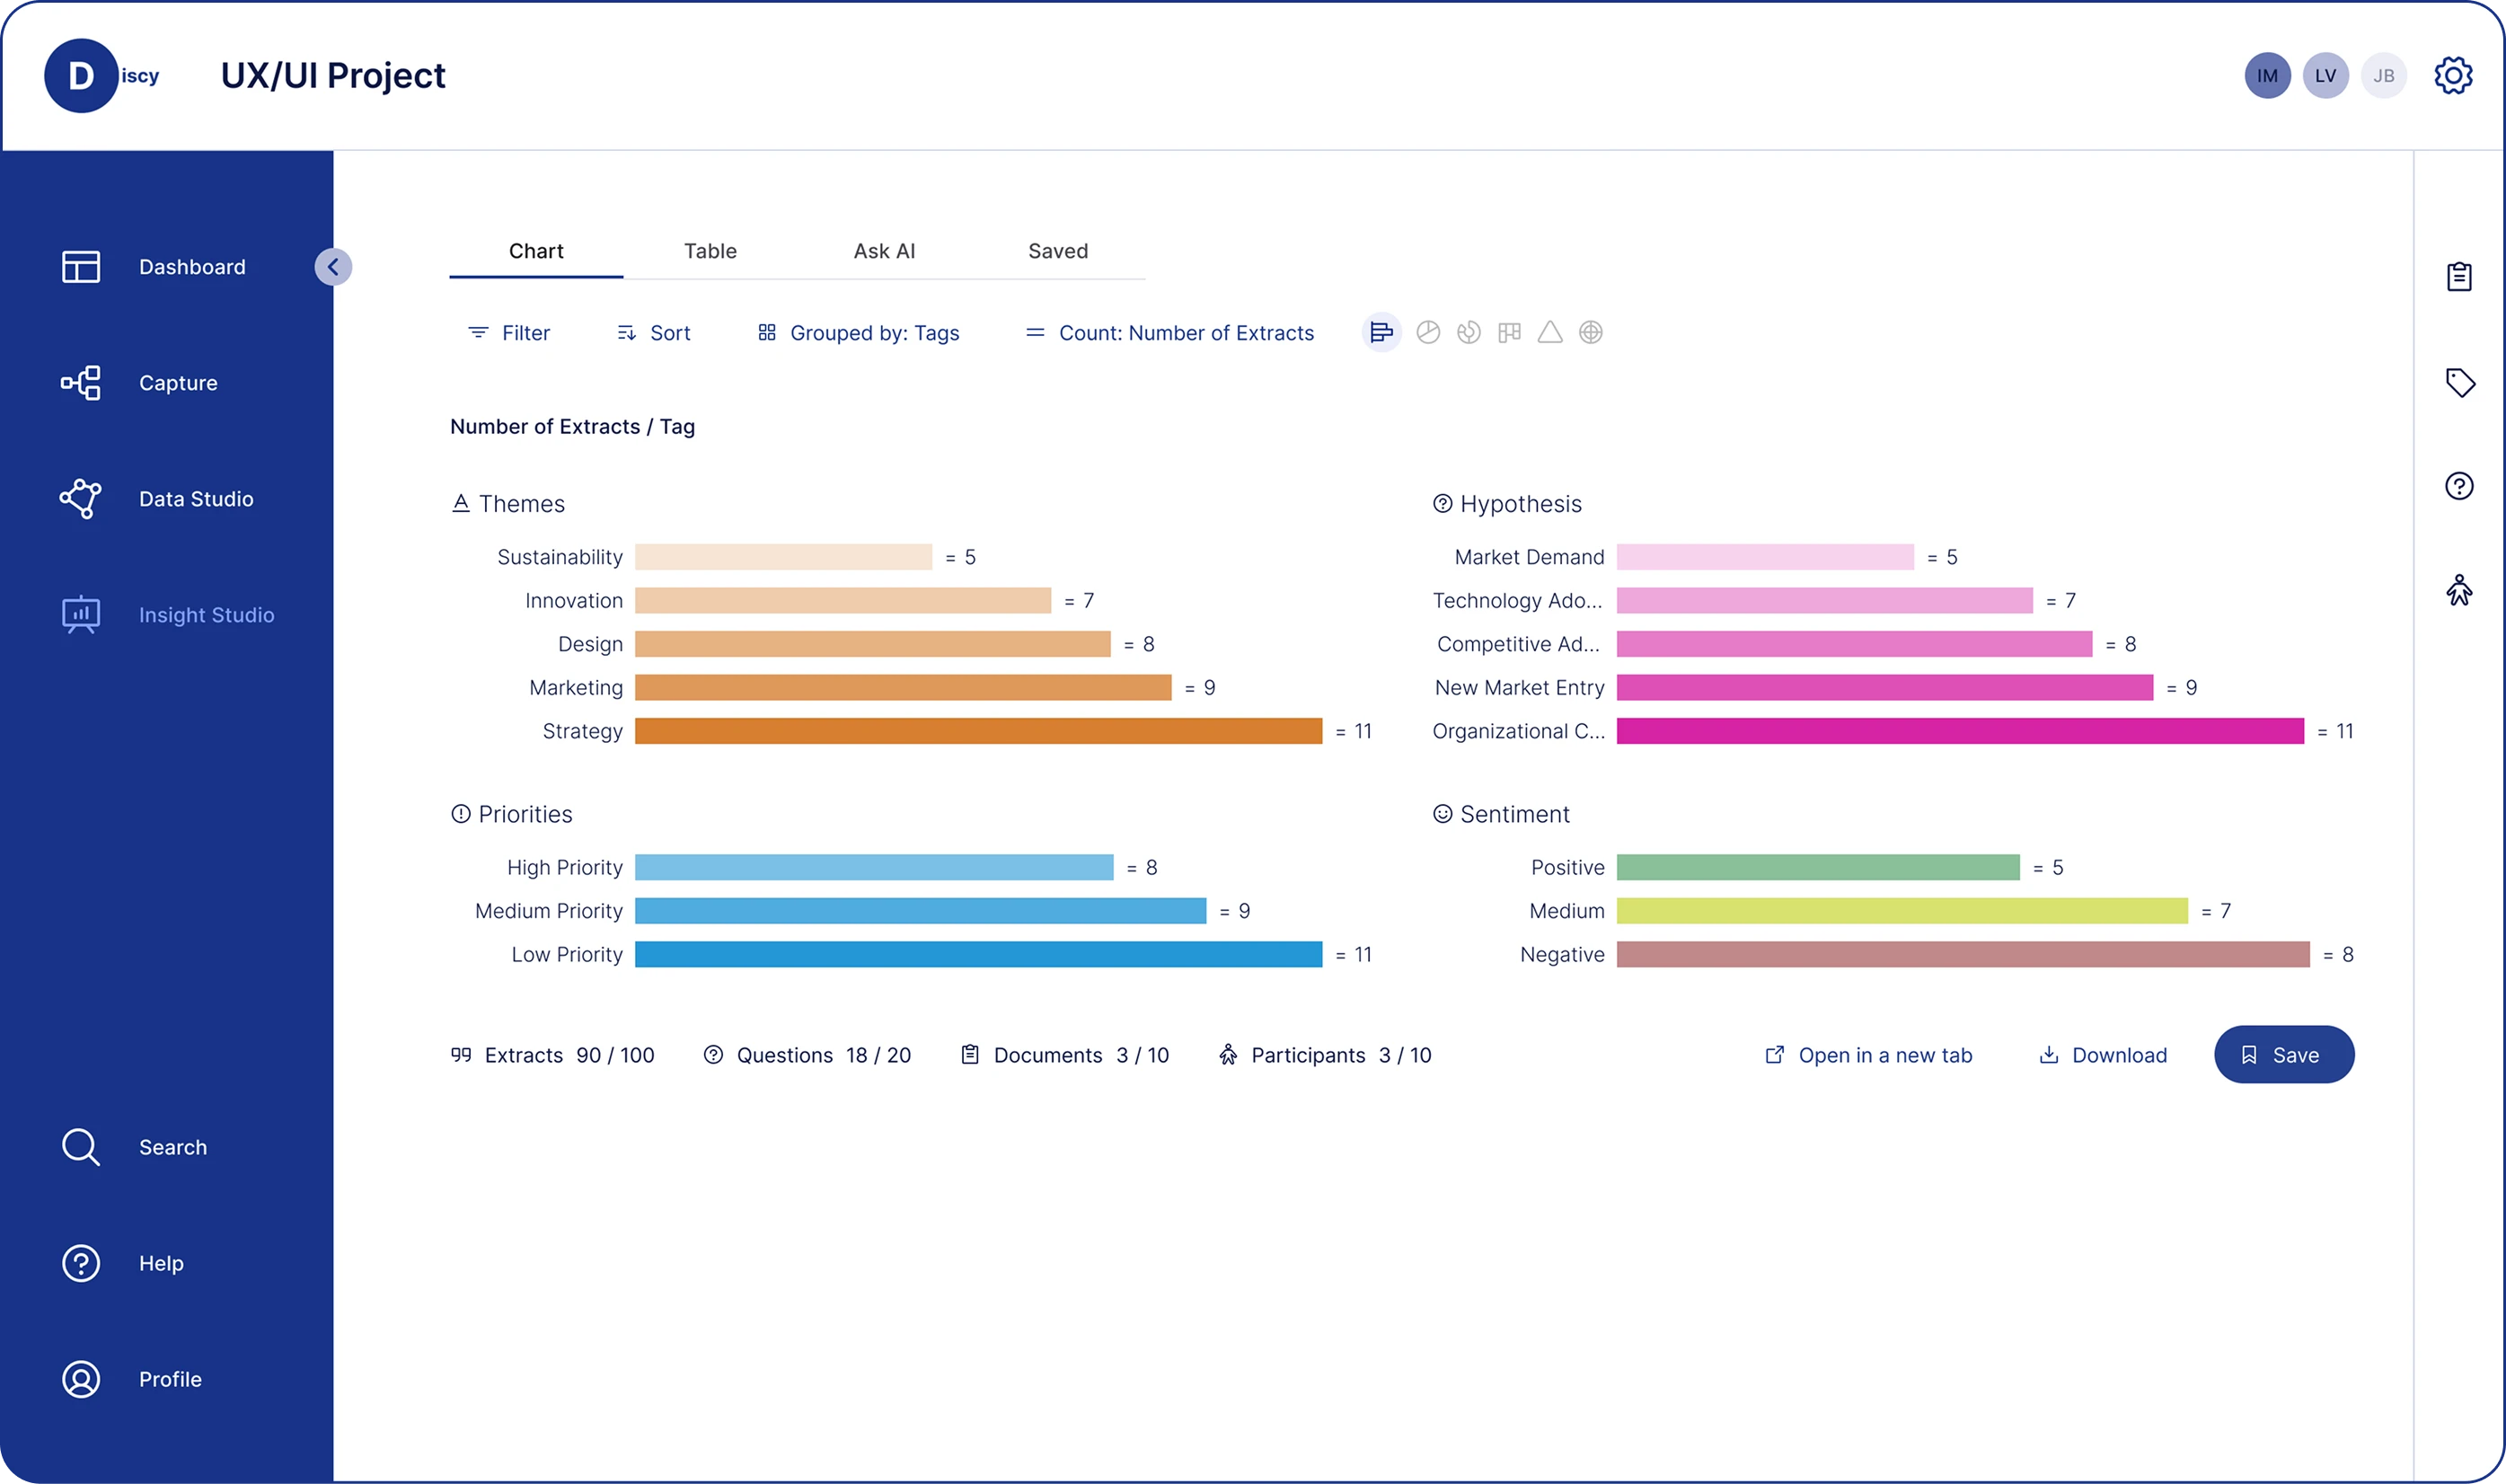
Task: Switch to the donut chart view
Action: pyautogui.click(x=1469, y=332)
